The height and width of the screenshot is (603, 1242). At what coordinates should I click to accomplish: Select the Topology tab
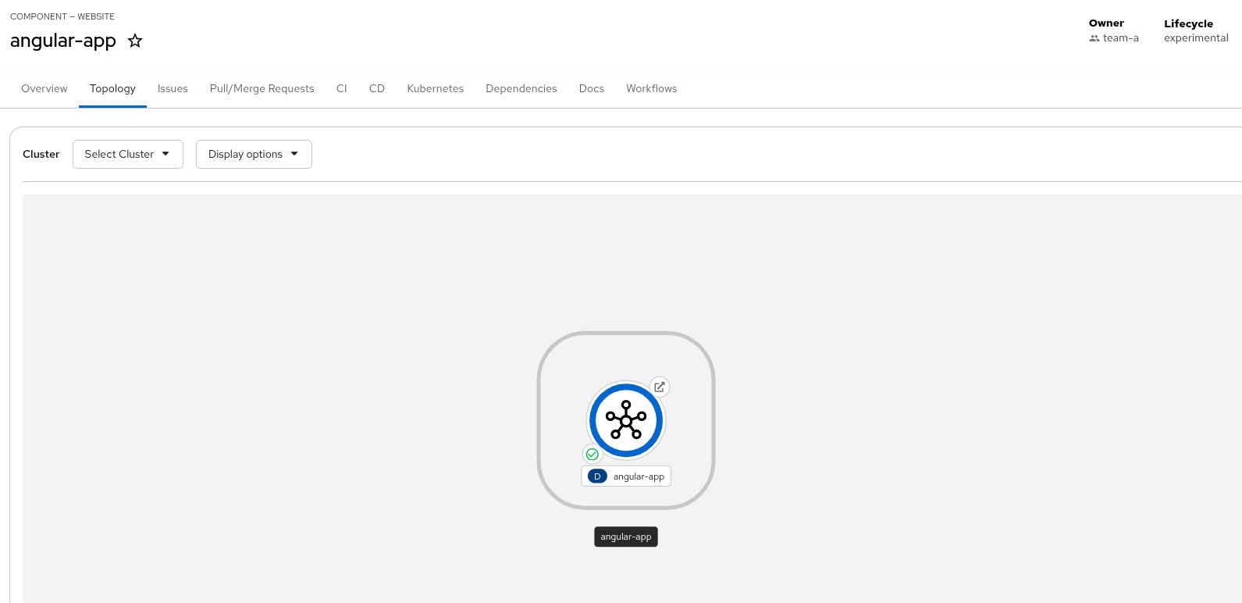112,89
